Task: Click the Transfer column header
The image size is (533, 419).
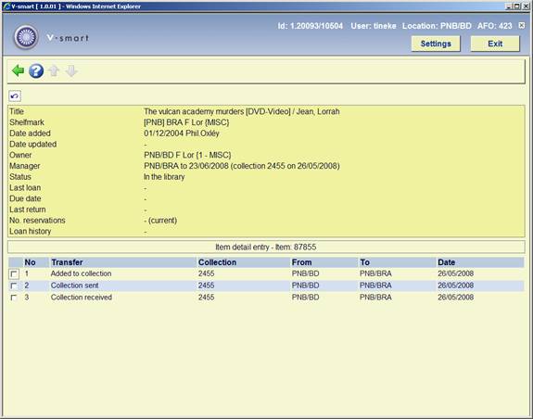Action: click(x=67, y=262)
